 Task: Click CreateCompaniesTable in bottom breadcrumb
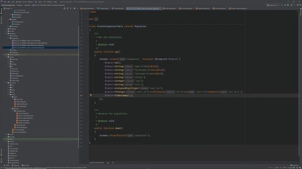(96, 163)
